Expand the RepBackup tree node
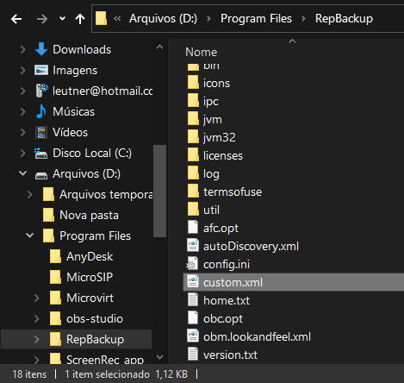 coord(37,339)
